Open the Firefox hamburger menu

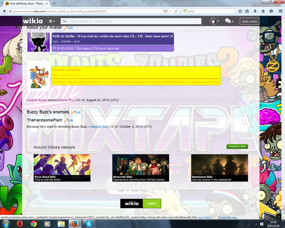280,11
